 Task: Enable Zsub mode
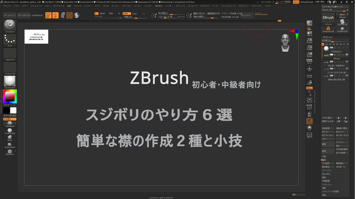pos(135,13)
